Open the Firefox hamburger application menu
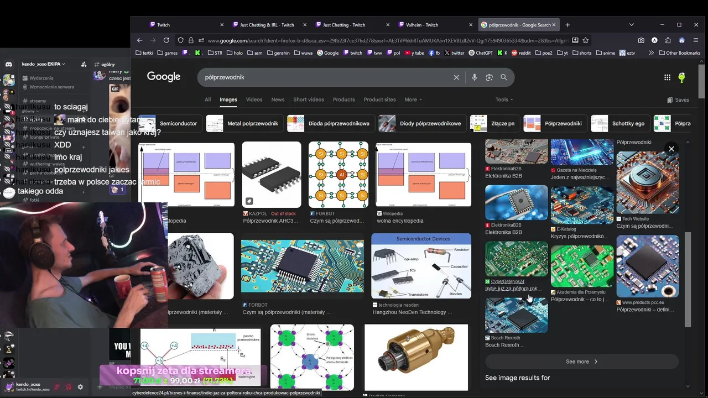Screen dimensions: 708x398 click(x=695, y=40)
